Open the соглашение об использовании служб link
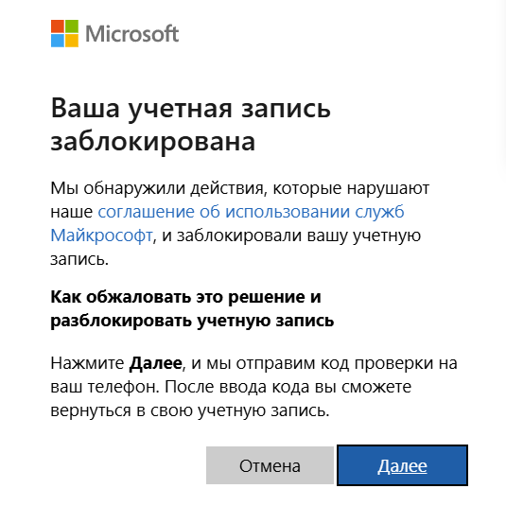 [x=251, y=212]
